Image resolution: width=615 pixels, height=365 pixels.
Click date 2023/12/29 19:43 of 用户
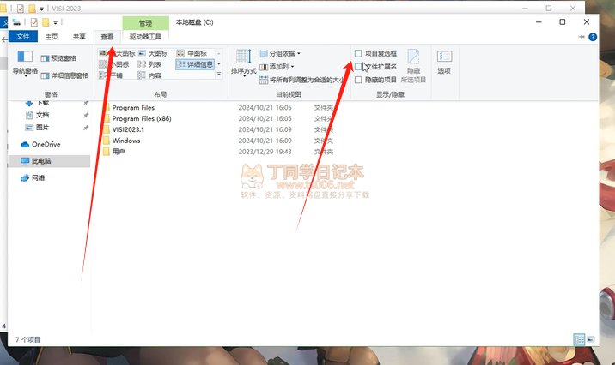[x=265, y=152]
